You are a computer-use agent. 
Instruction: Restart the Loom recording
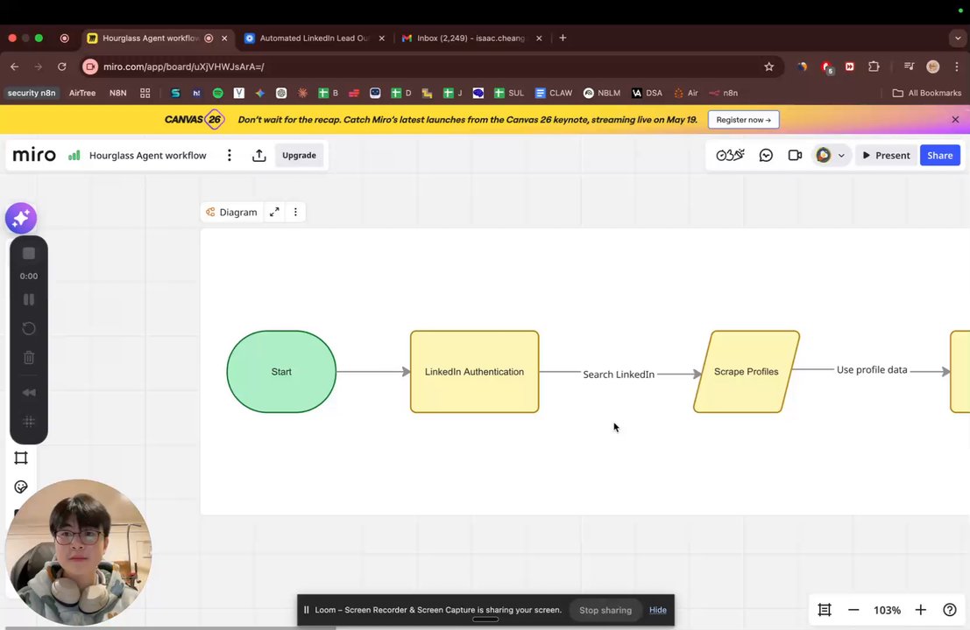tap(28, 328)
